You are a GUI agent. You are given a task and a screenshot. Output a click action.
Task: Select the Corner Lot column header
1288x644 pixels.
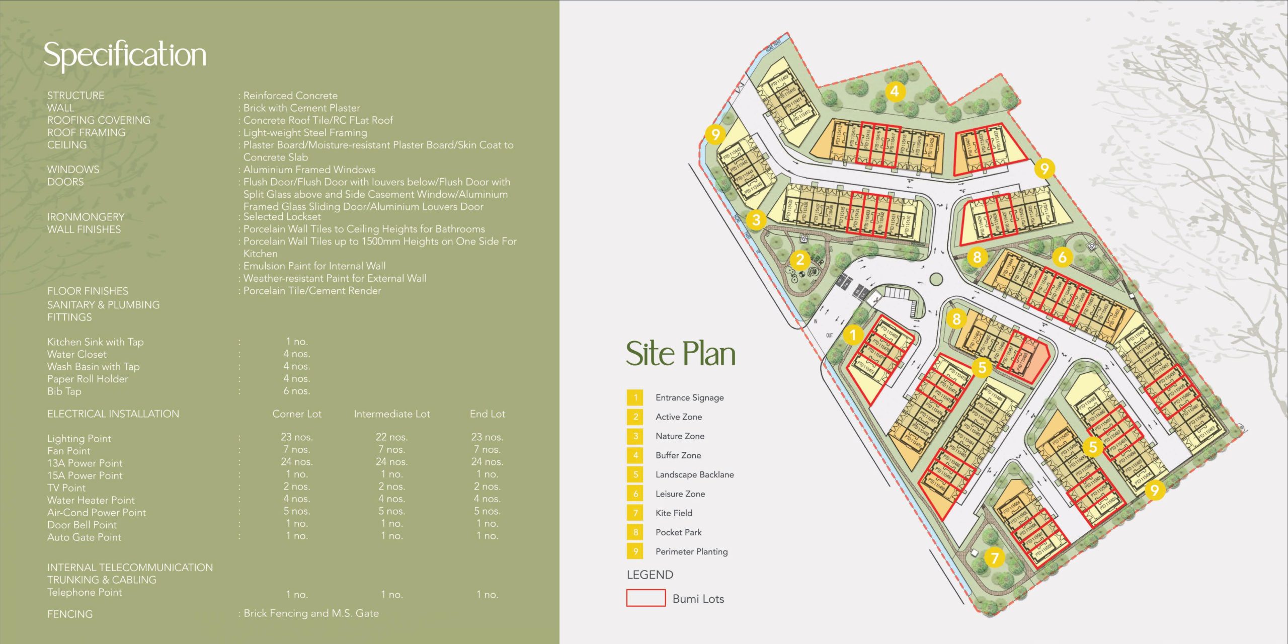pyautogui.click(x=297, y=414)
